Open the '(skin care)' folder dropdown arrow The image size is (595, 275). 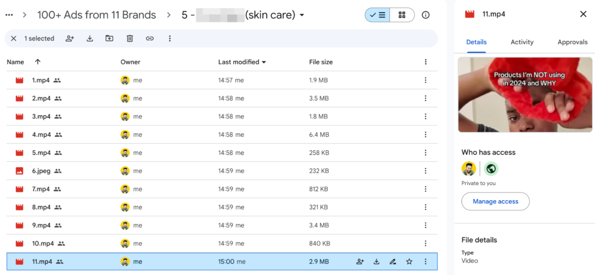point(302,16)
